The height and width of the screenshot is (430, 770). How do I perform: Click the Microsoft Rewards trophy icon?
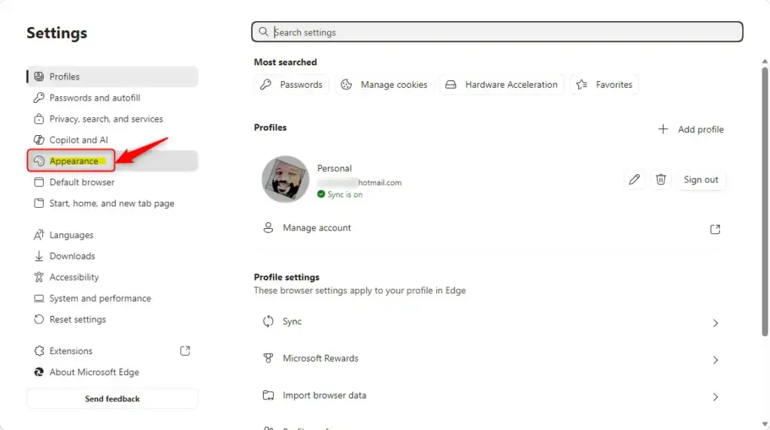(x=268, y=358)
